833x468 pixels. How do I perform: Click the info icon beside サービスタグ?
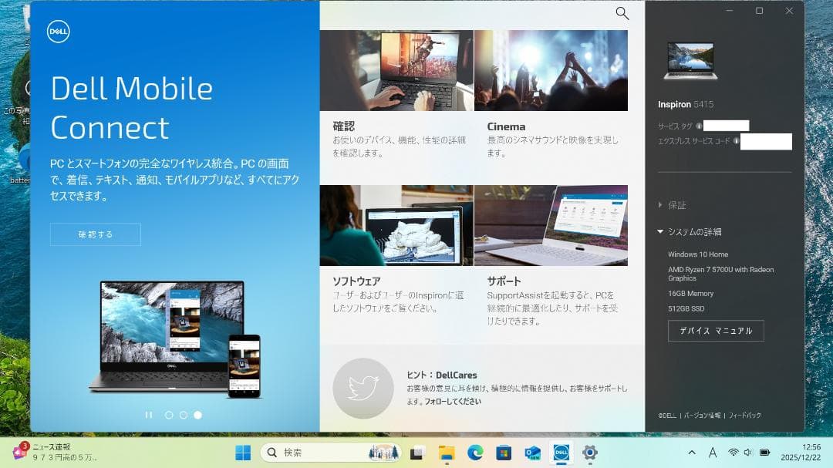(x=700, y=125)
